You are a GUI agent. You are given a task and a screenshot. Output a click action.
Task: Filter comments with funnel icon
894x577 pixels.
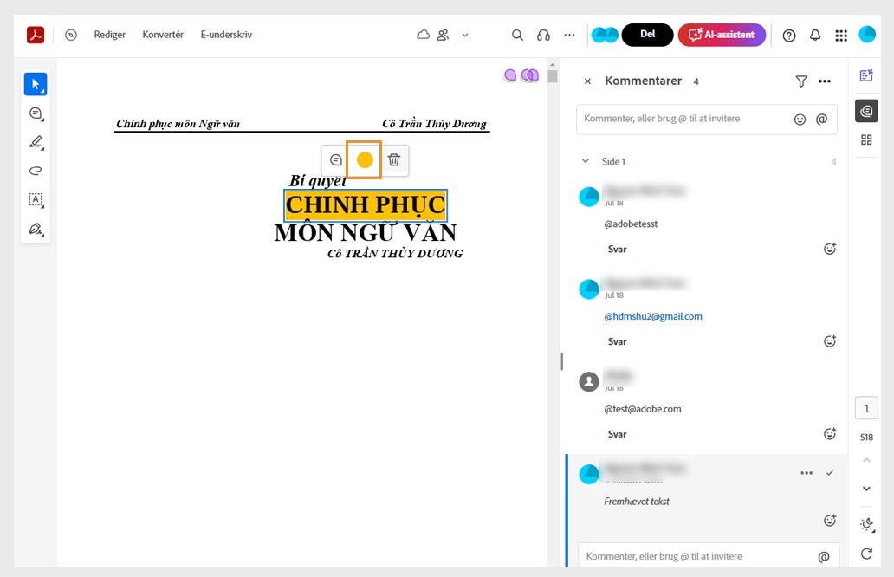pos(801,81)
